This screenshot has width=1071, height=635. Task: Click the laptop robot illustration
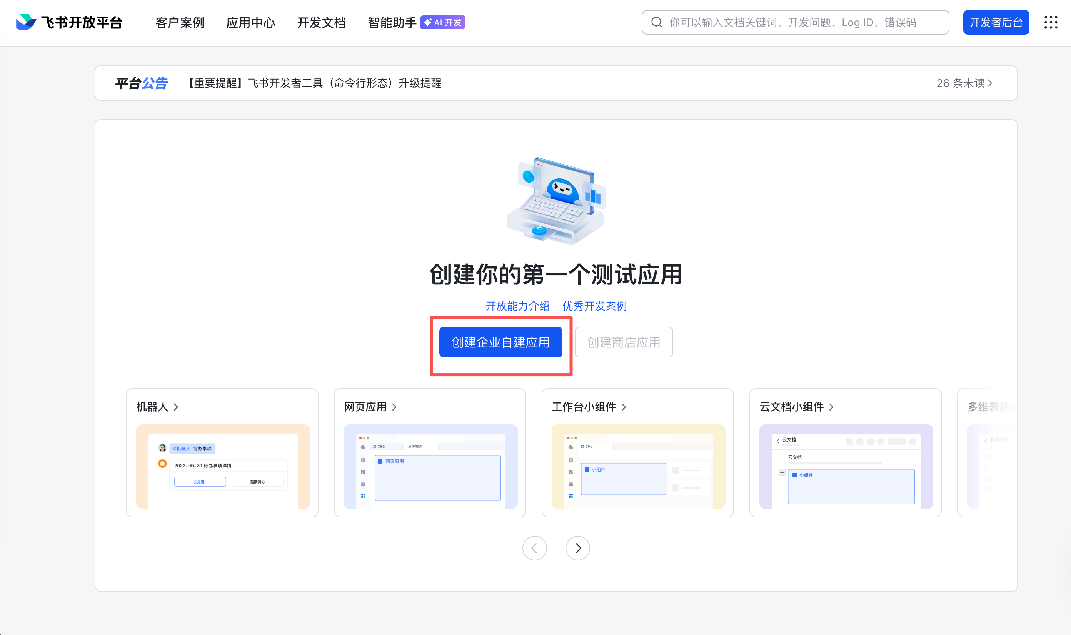click(556, 200)
